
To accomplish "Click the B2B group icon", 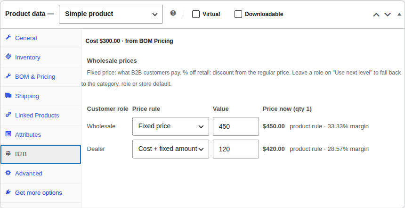I will point(8,153).
